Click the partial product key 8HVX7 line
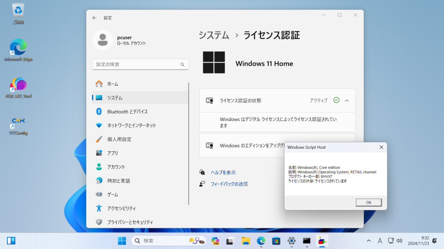444x249 pixels. coord(310,176)
